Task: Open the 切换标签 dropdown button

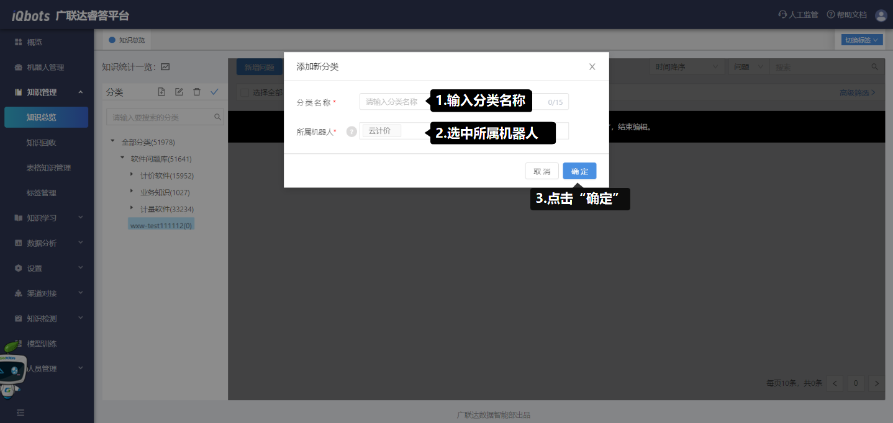Action: tap(861, 40)
